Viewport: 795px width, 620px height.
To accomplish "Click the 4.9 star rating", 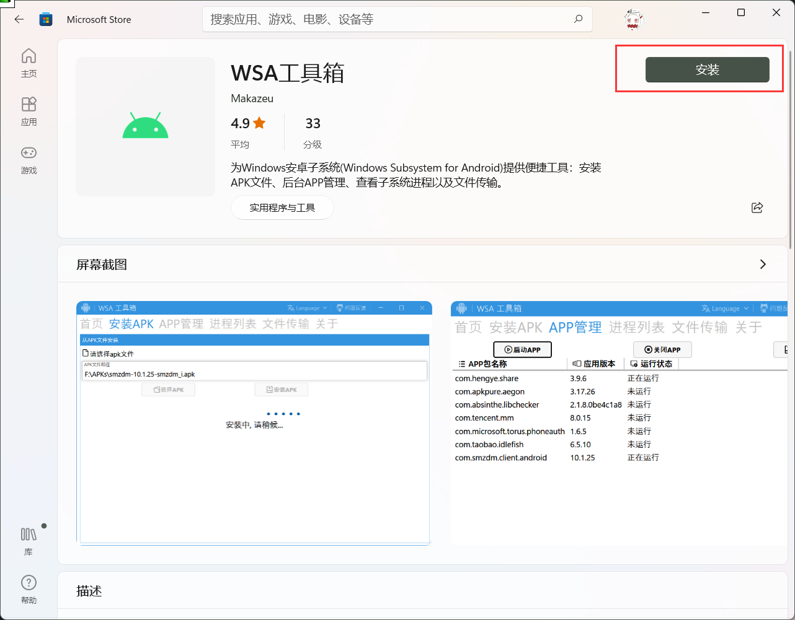I will [x=248, y=123].
